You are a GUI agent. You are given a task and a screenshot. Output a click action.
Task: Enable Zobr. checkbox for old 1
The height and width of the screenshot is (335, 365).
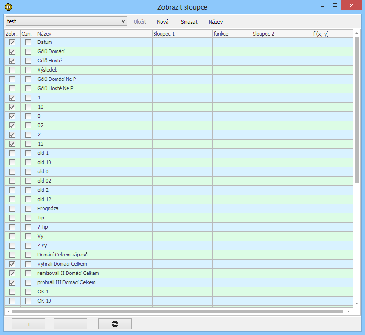click(12, 153)
